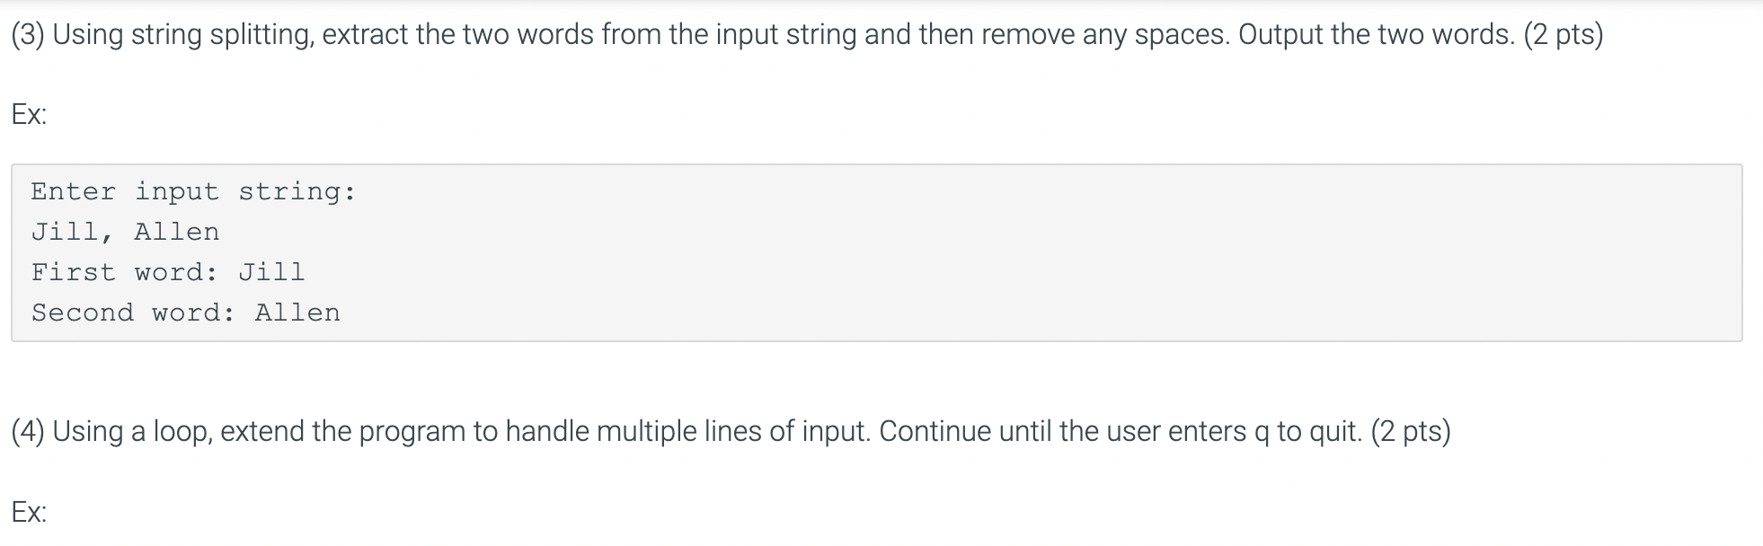Click "Allen" in the sample input line
Viewport: 1763px width, 546px height.
177,232
